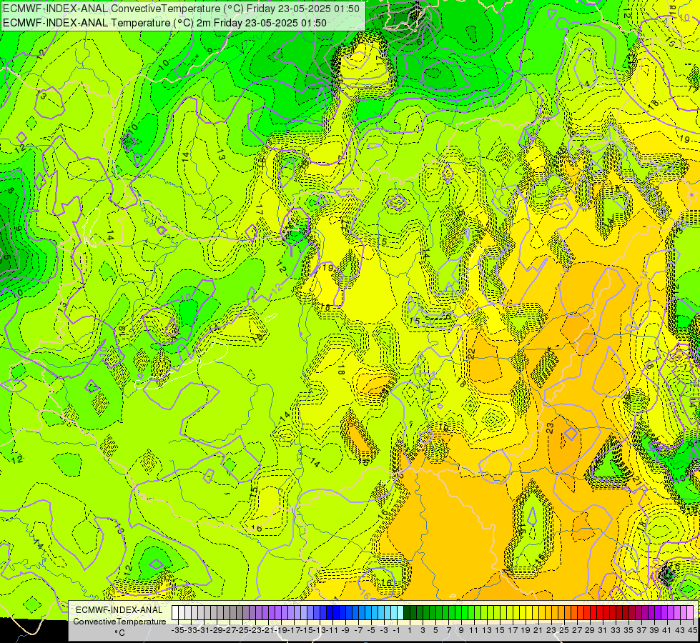Select the pink swatch above legend value 45
Screen dimensions: 700x643
690,613
